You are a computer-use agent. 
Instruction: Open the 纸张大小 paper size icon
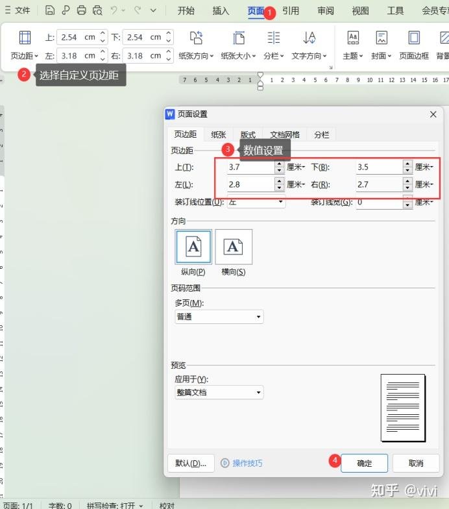coord(239,38)
